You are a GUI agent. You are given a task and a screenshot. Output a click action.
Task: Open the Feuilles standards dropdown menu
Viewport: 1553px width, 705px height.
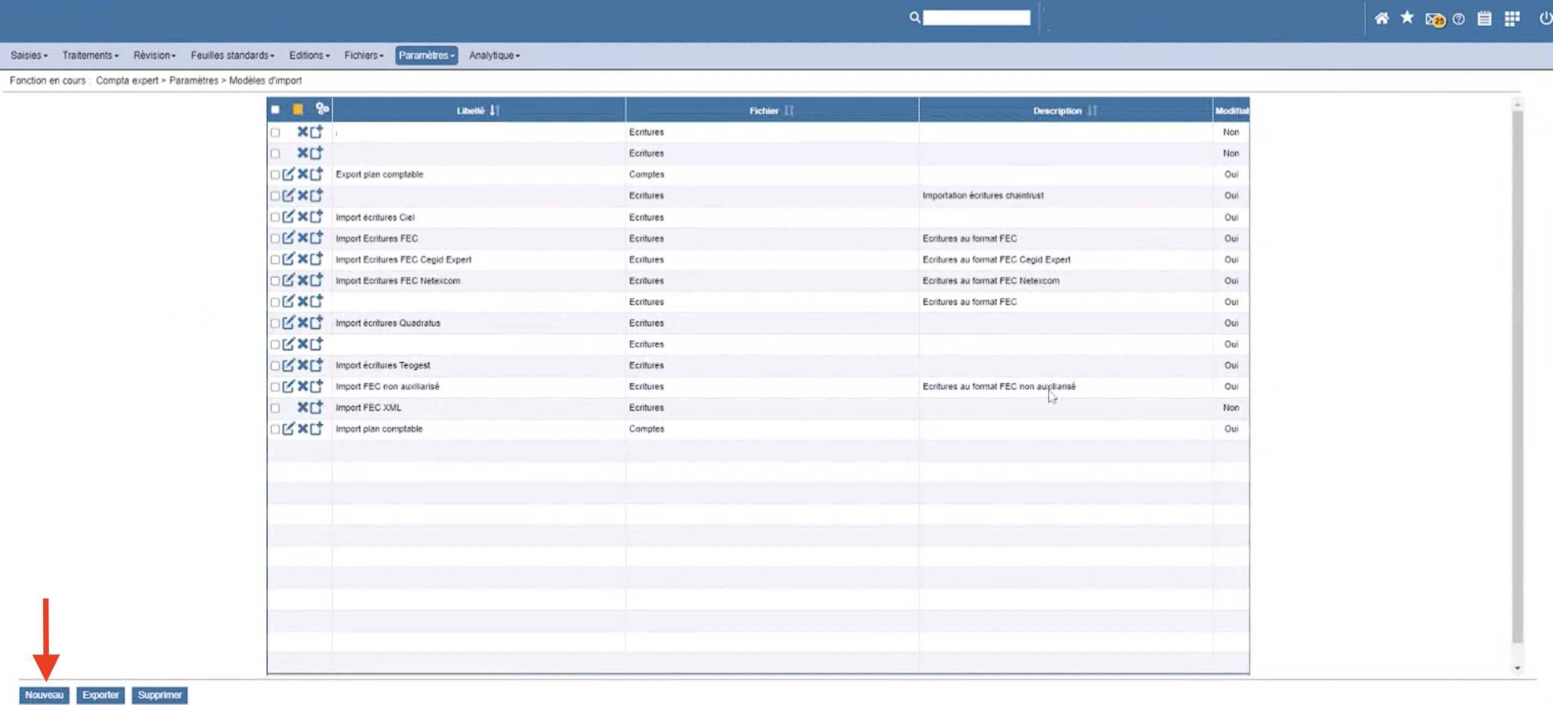[233, 55]
